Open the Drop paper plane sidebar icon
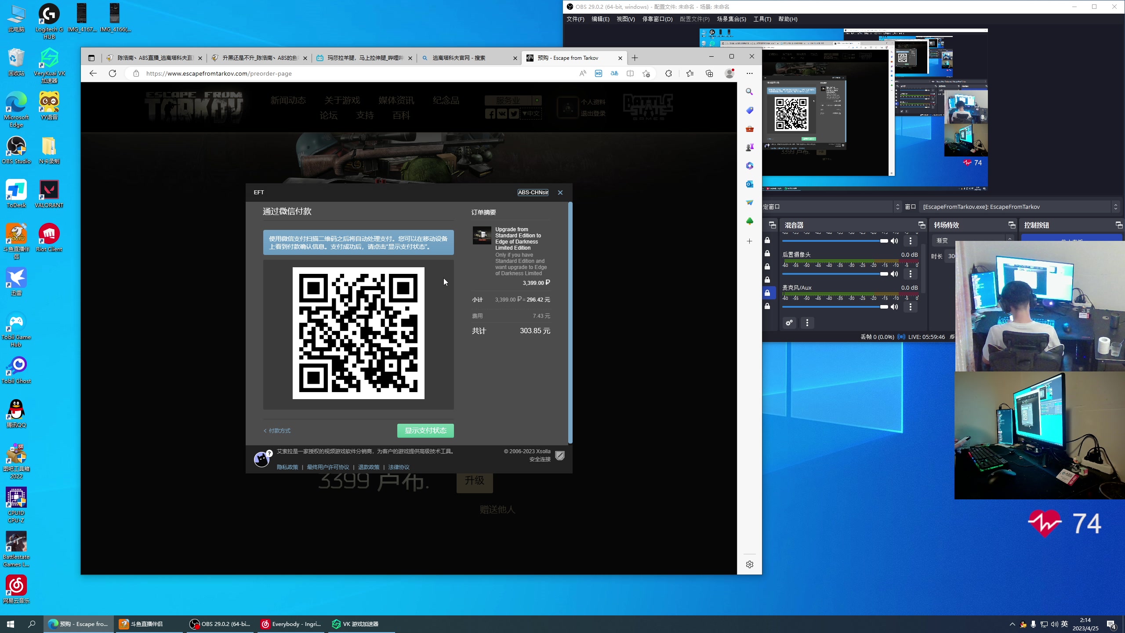This screenshot has height=633, width=1125. pos(750,203)
